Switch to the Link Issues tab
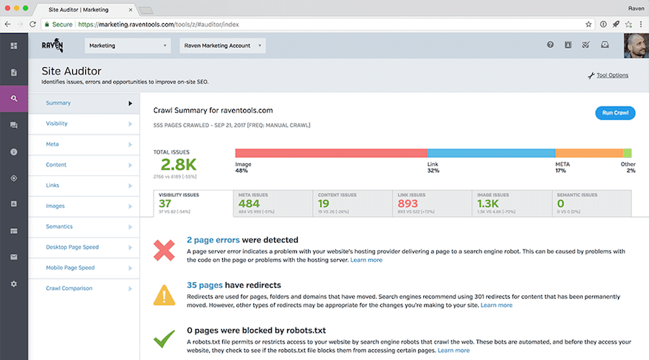Viewport: 649px width, 360px height. (432, 203)
